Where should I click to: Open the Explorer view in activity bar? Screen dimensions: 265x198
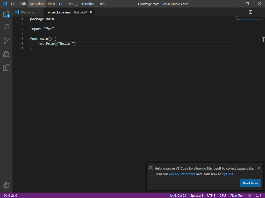(6, 14)
